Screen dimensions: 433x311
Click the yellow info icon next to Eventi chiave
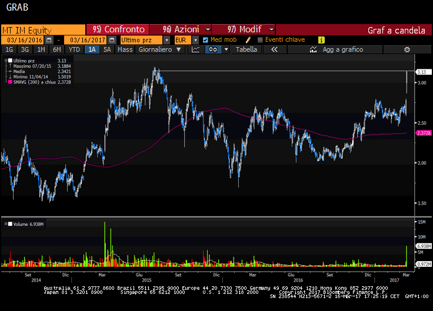[321, 39]
